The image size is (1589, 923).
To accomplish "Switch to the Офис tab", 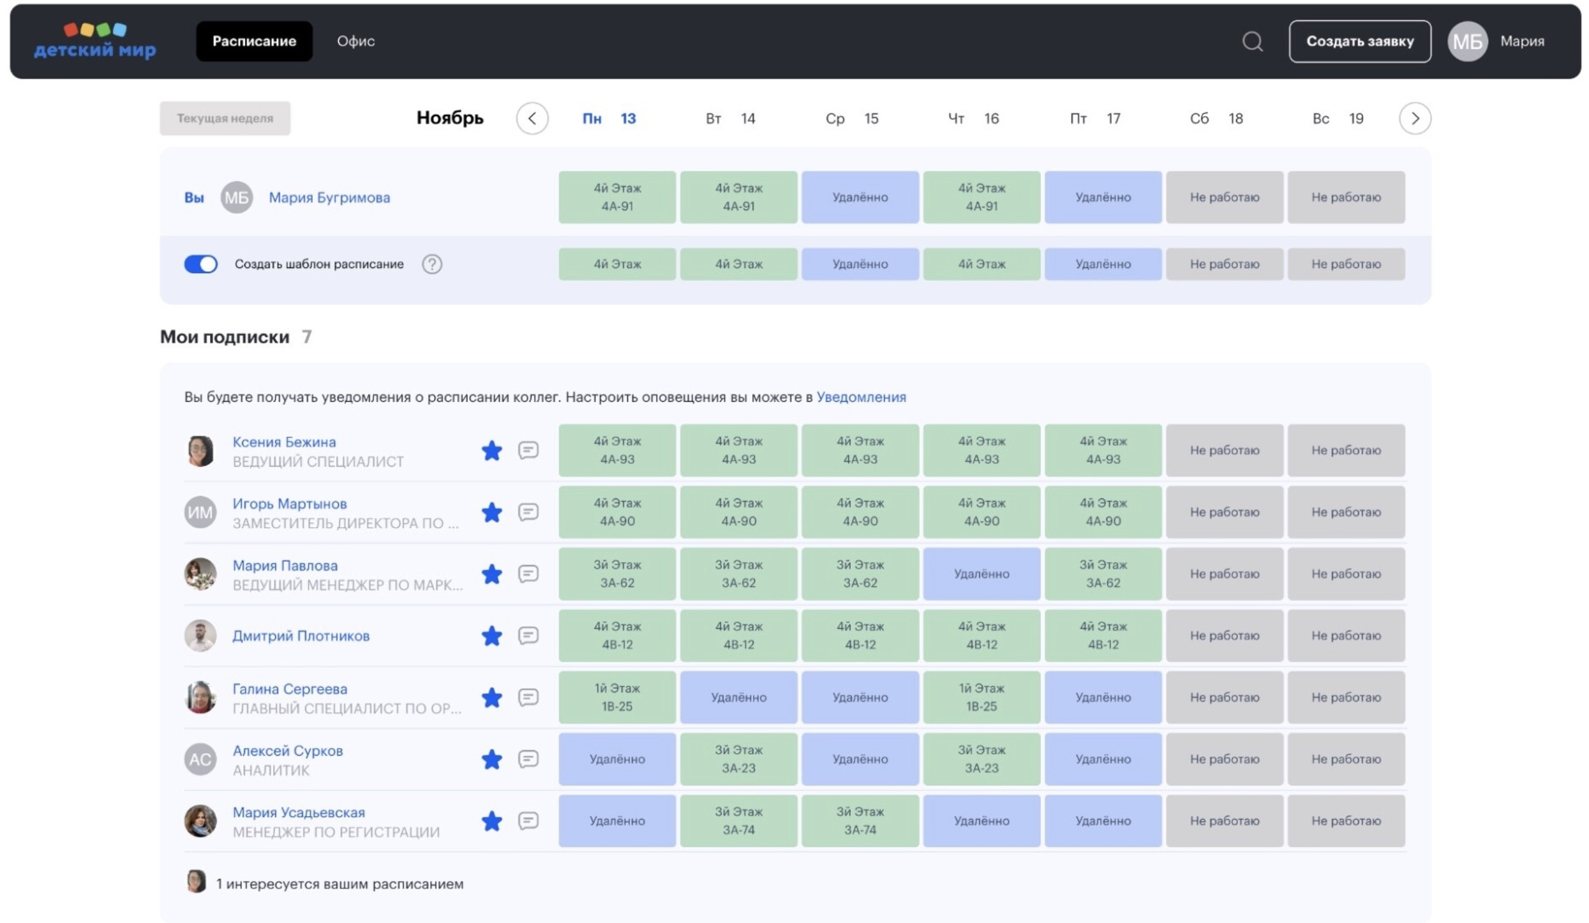I will [x=355, y=41].
